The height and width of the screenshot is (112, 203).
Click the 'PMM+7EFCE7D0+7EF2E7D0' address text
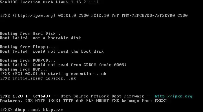click(148, 16)
